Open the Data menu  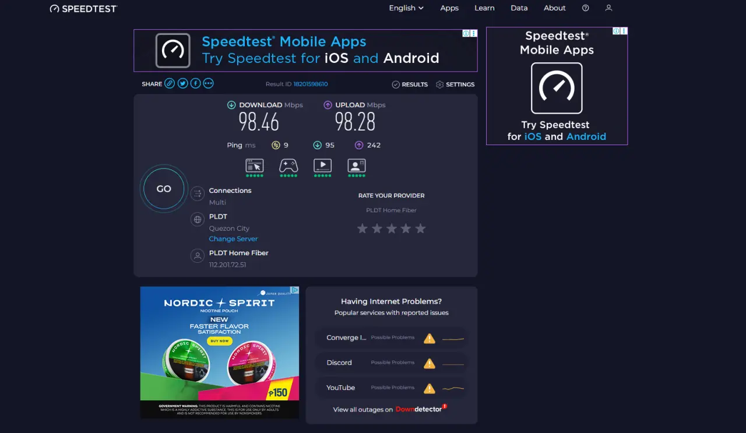pos(519,8)
